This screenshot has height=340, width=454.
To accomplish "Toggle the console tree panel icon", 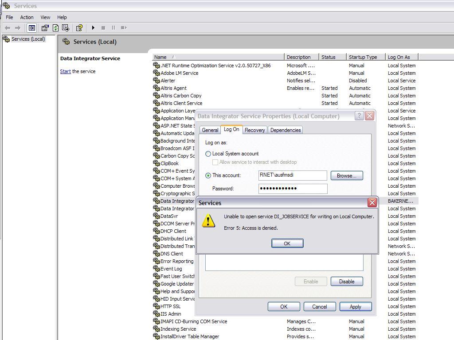I will pos(31,27).
